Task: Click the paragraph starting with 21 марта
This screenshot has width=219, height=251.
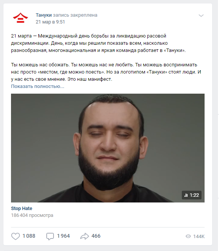Action: click(98, 43)
